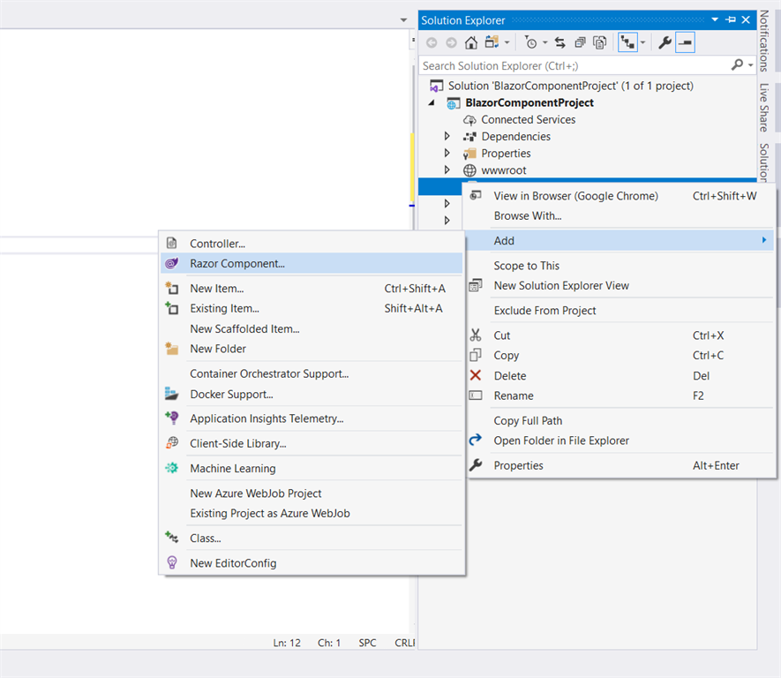
Task: Click the Existing Item icon
Action: point(172,308)
